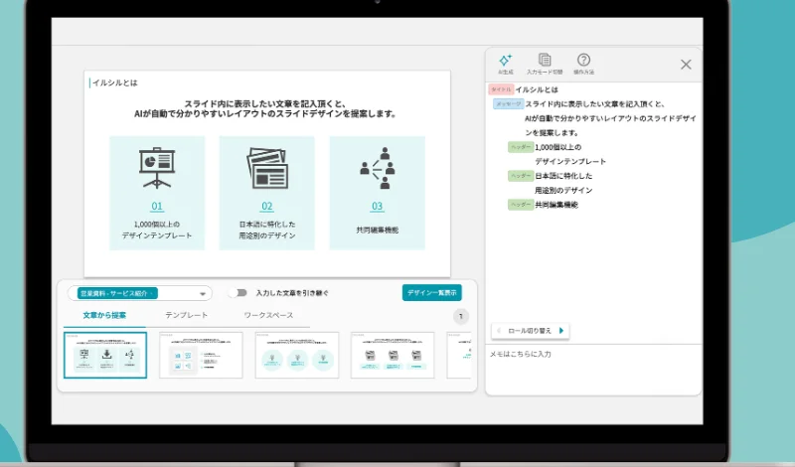Click 日本語に特化した 用途別のデザイン caption on slide
795x467 pixels.
267,230
